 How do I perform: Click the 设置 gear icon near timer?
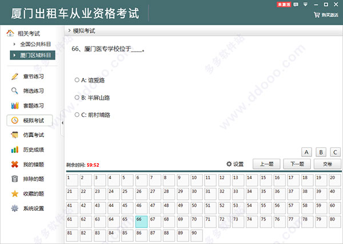(x=229, y=164)
